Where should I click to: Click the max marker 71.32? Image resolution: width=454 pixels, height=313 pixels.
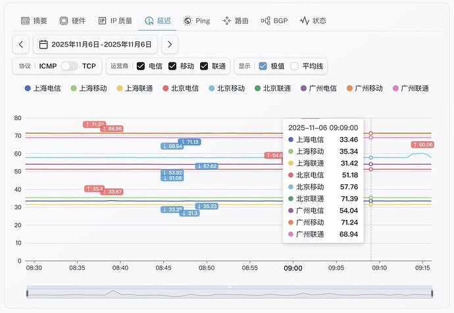coord(94,125)
